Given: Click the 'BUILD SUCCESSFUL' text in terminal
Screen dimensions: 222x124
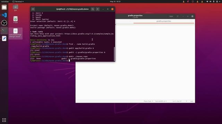Looking at the screenshot, I should click(39, 40).
